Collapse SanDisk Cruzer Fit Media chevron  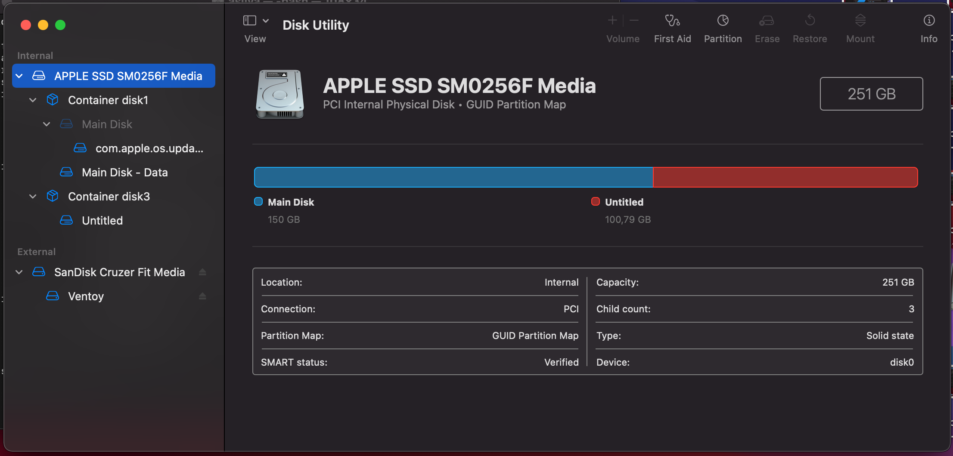[19, 272]
